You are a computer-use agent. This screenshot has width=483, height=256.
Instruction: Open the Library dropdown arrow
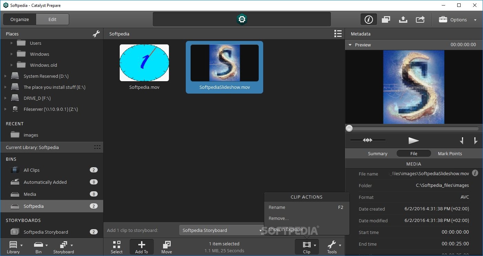[x=22, y=245]
